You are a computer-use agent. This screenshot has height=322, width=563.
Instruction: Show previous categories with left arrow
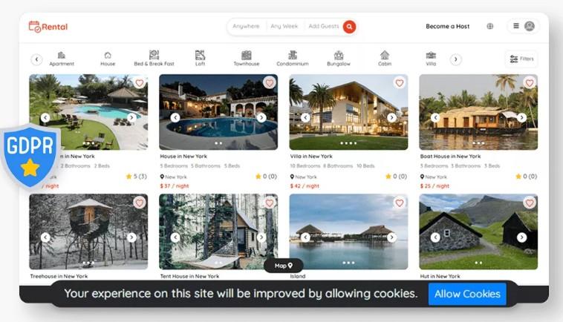click(x=36, y=59)
